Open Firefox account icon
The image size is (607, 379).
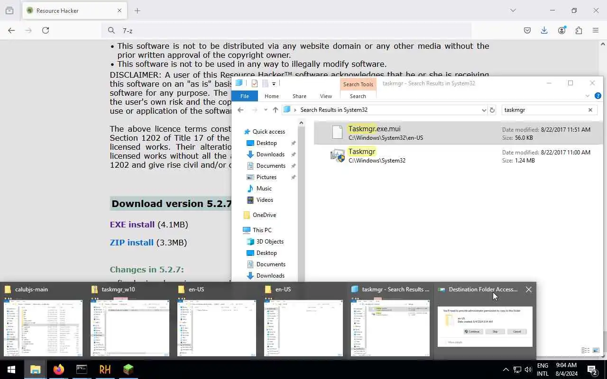coord(562,30)
